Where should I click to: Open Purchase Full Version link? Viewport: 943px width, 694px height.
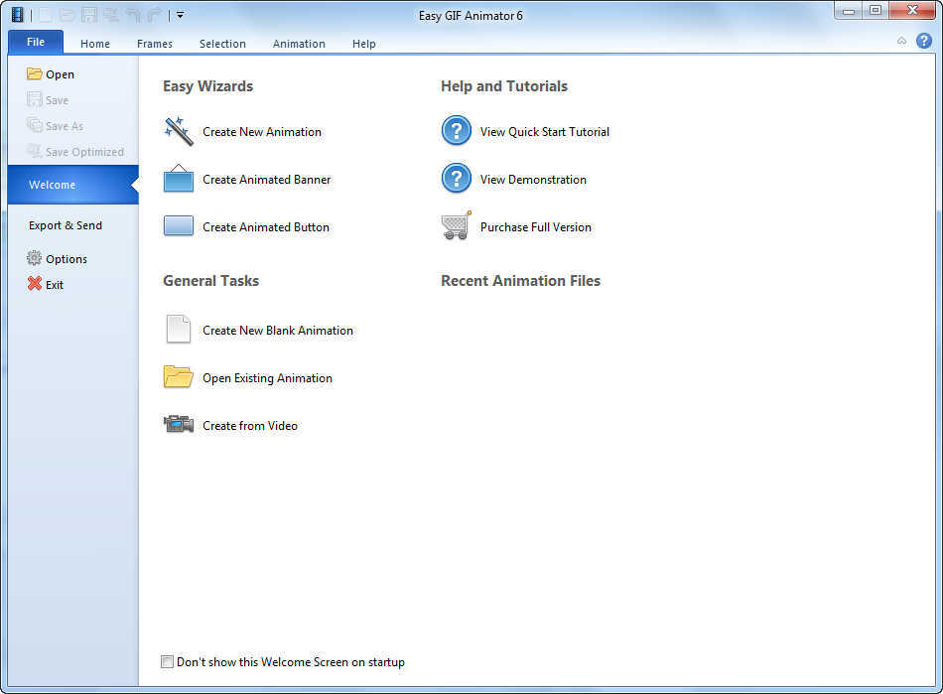(x=535, y=227)
